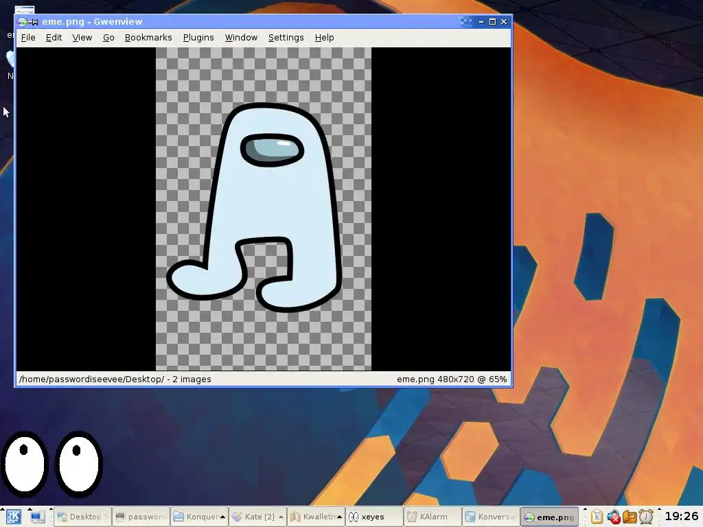Viewport: 703px width, 527px height.
Task: Close the Gwenview window
Action: [504, 21]
